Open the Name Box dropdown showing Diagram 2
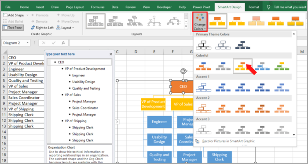 click(27, 43)
